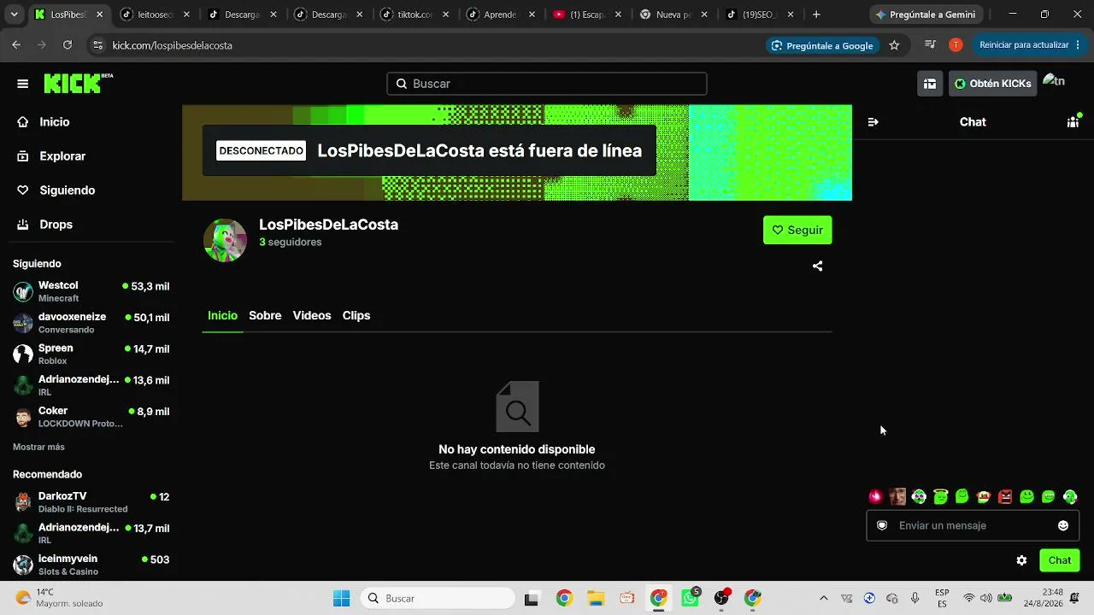Screen dimensions: 1094x615
Task: Expand the following list with Mostrar más
Action: point(38,447)
